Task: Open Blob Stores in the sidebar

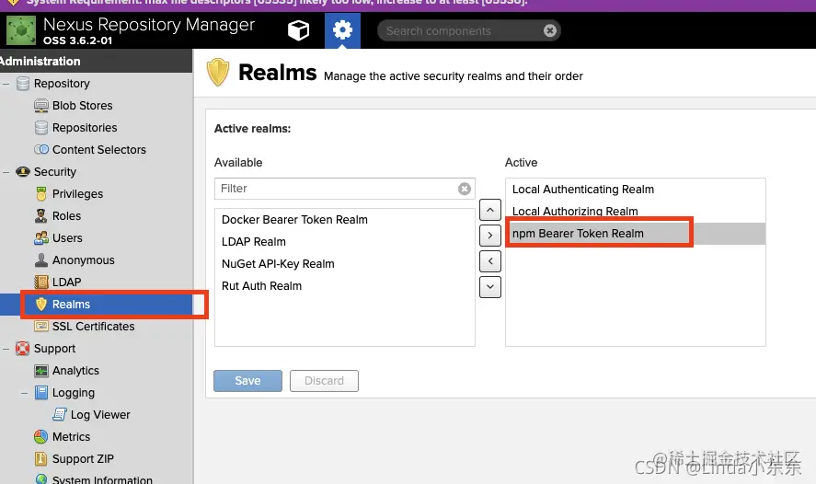Action: click(x=82, y=106)
